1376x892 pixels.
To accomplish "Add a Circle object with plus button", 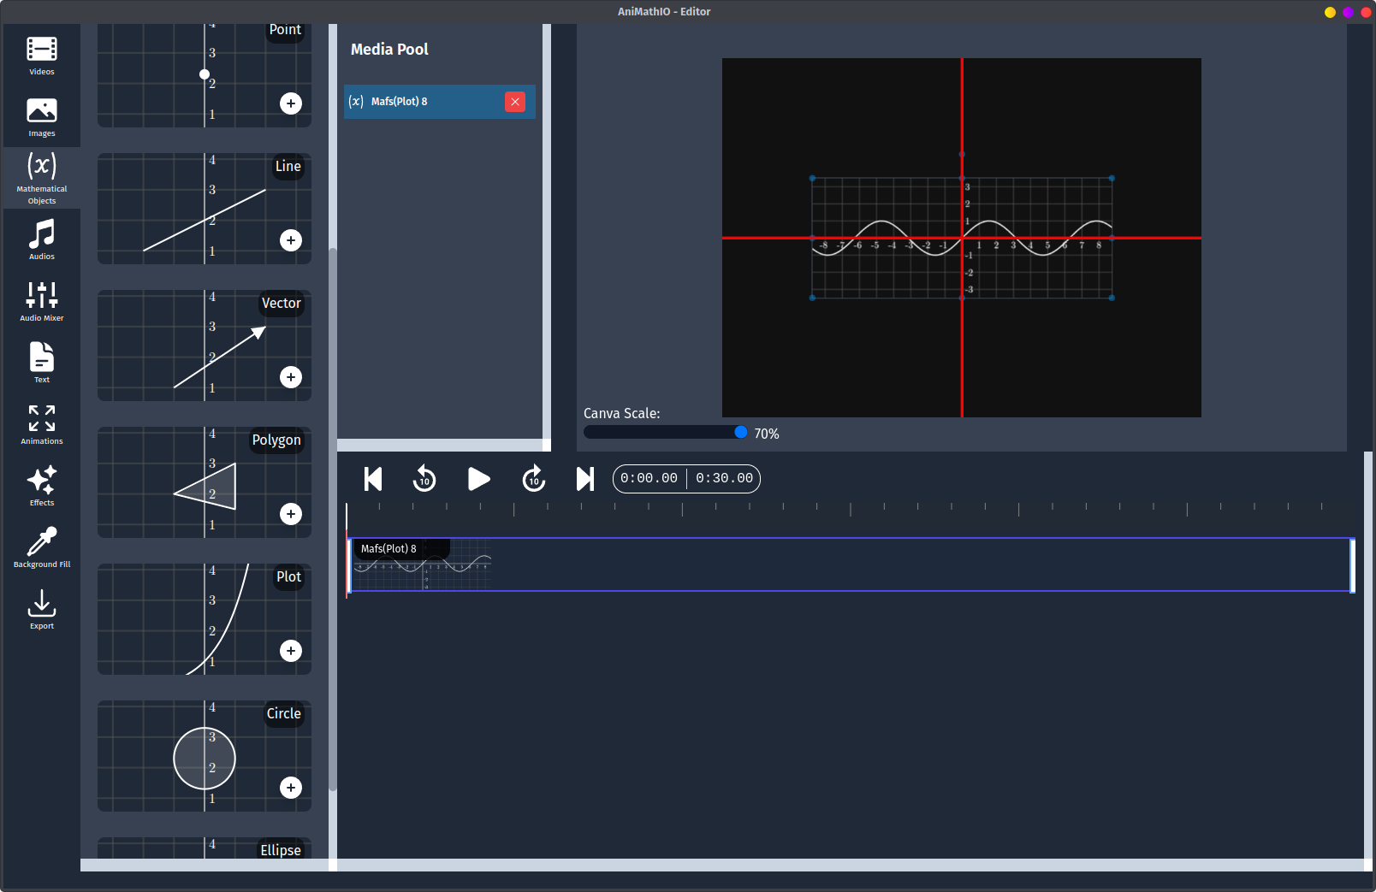I will click(291, 788).
